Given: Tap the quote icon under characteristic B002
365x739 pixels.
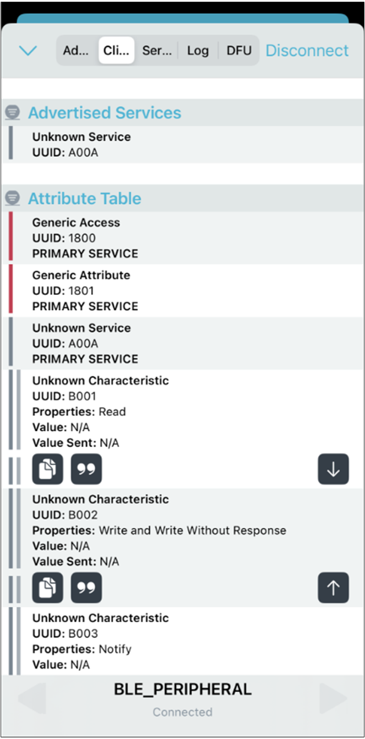Looking at the screenshot, I should click(x=86, y=588).
